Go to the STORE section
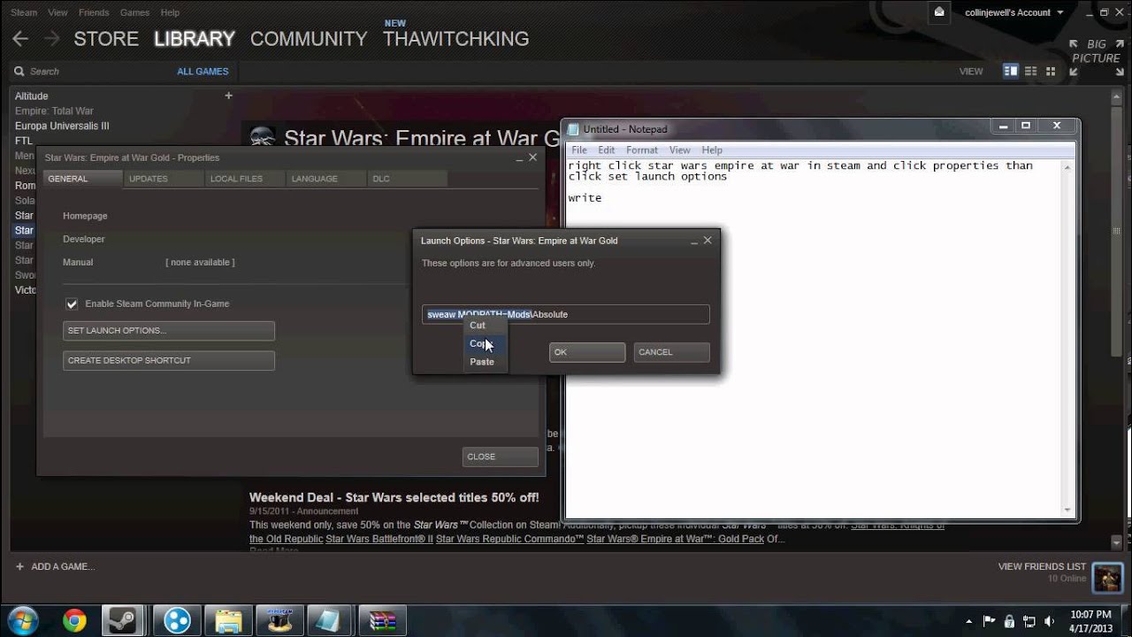The image size is (1132, 637). 106,39
